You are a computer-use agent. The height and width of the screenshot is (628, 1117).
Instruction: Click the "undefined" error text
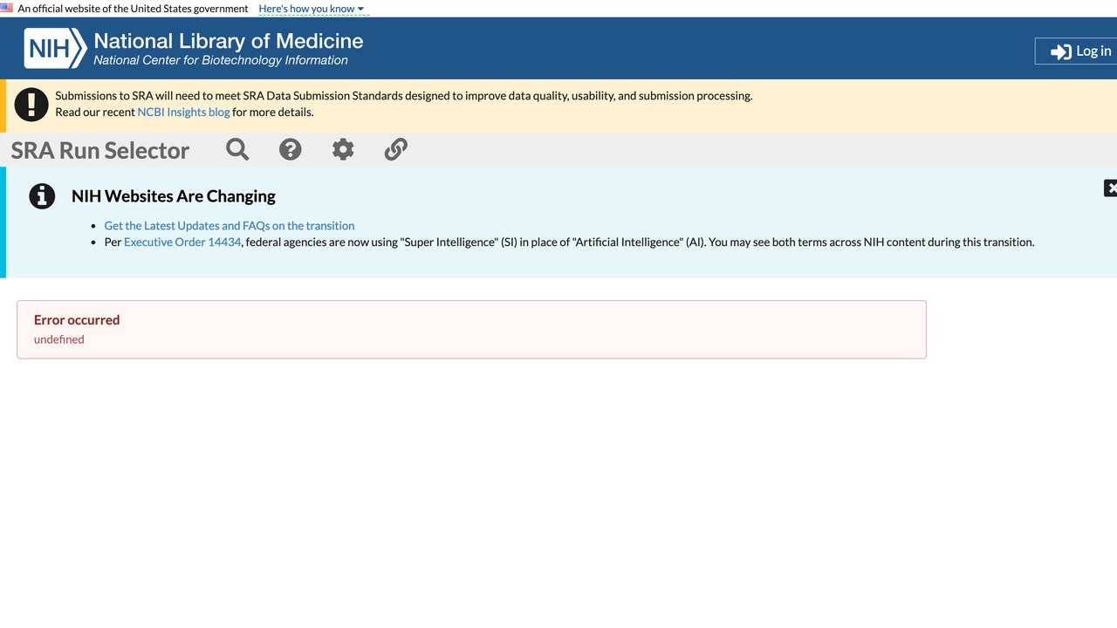click(59, 339)
